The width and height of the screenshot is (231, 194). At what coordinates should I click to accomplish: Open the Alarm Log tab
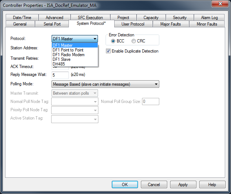[209, 18]
